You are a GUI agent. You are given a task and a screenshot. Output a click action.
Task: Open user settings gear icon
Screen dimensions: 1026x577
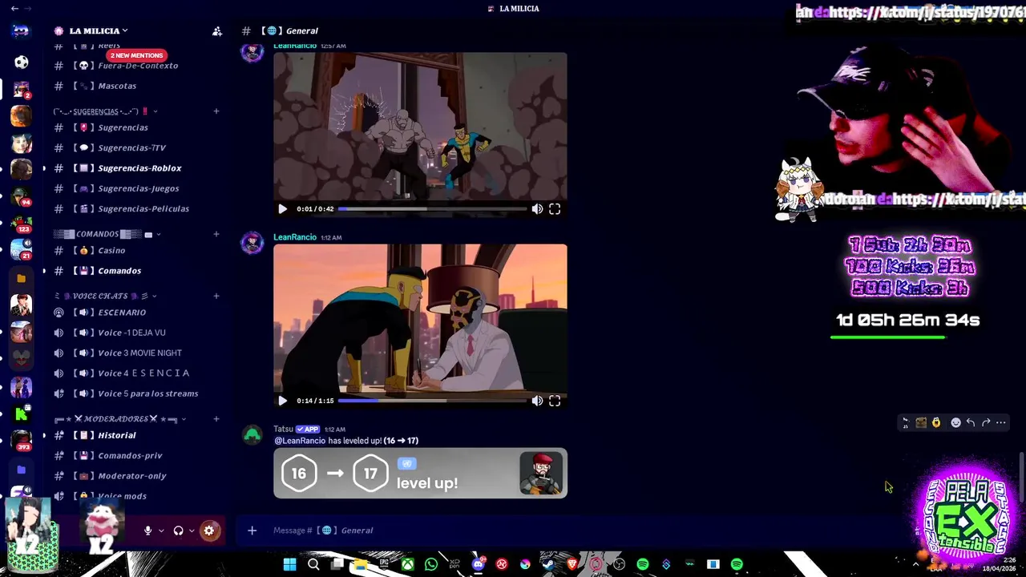209,531
